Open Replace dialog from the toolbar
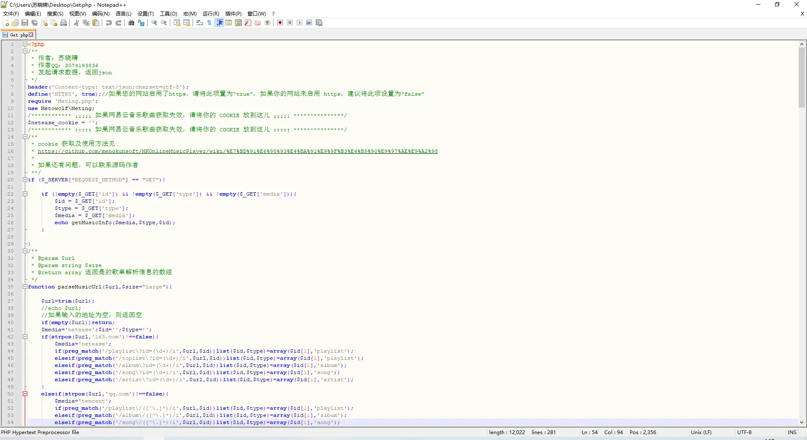807x440 pixels. (141, 23)
